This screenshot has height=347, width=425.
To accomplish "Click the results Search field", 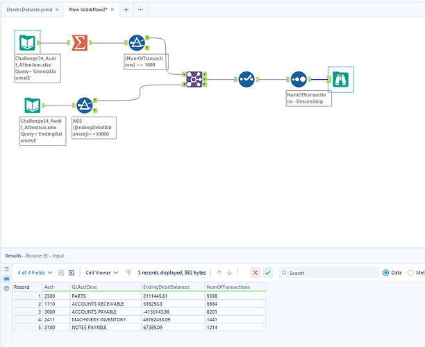I will pos(328,273).
